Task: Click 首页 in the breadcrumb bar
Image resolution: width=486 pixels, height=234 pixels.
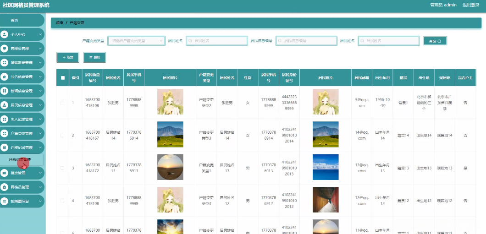Action: coord(60,23)
